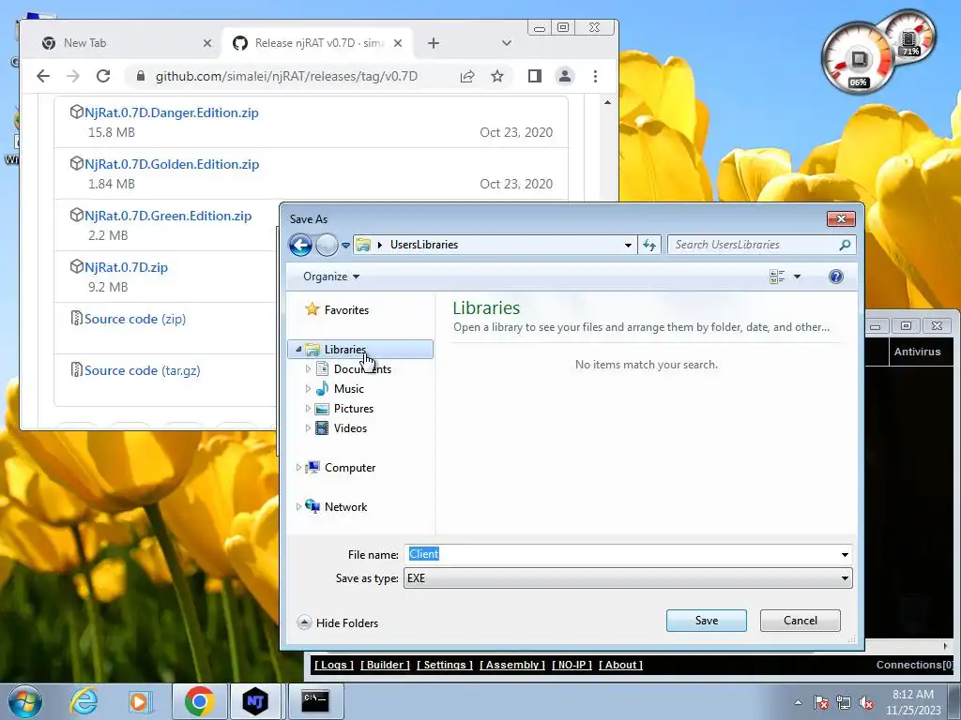Switch to the New Tab tab

pos(85,43)
